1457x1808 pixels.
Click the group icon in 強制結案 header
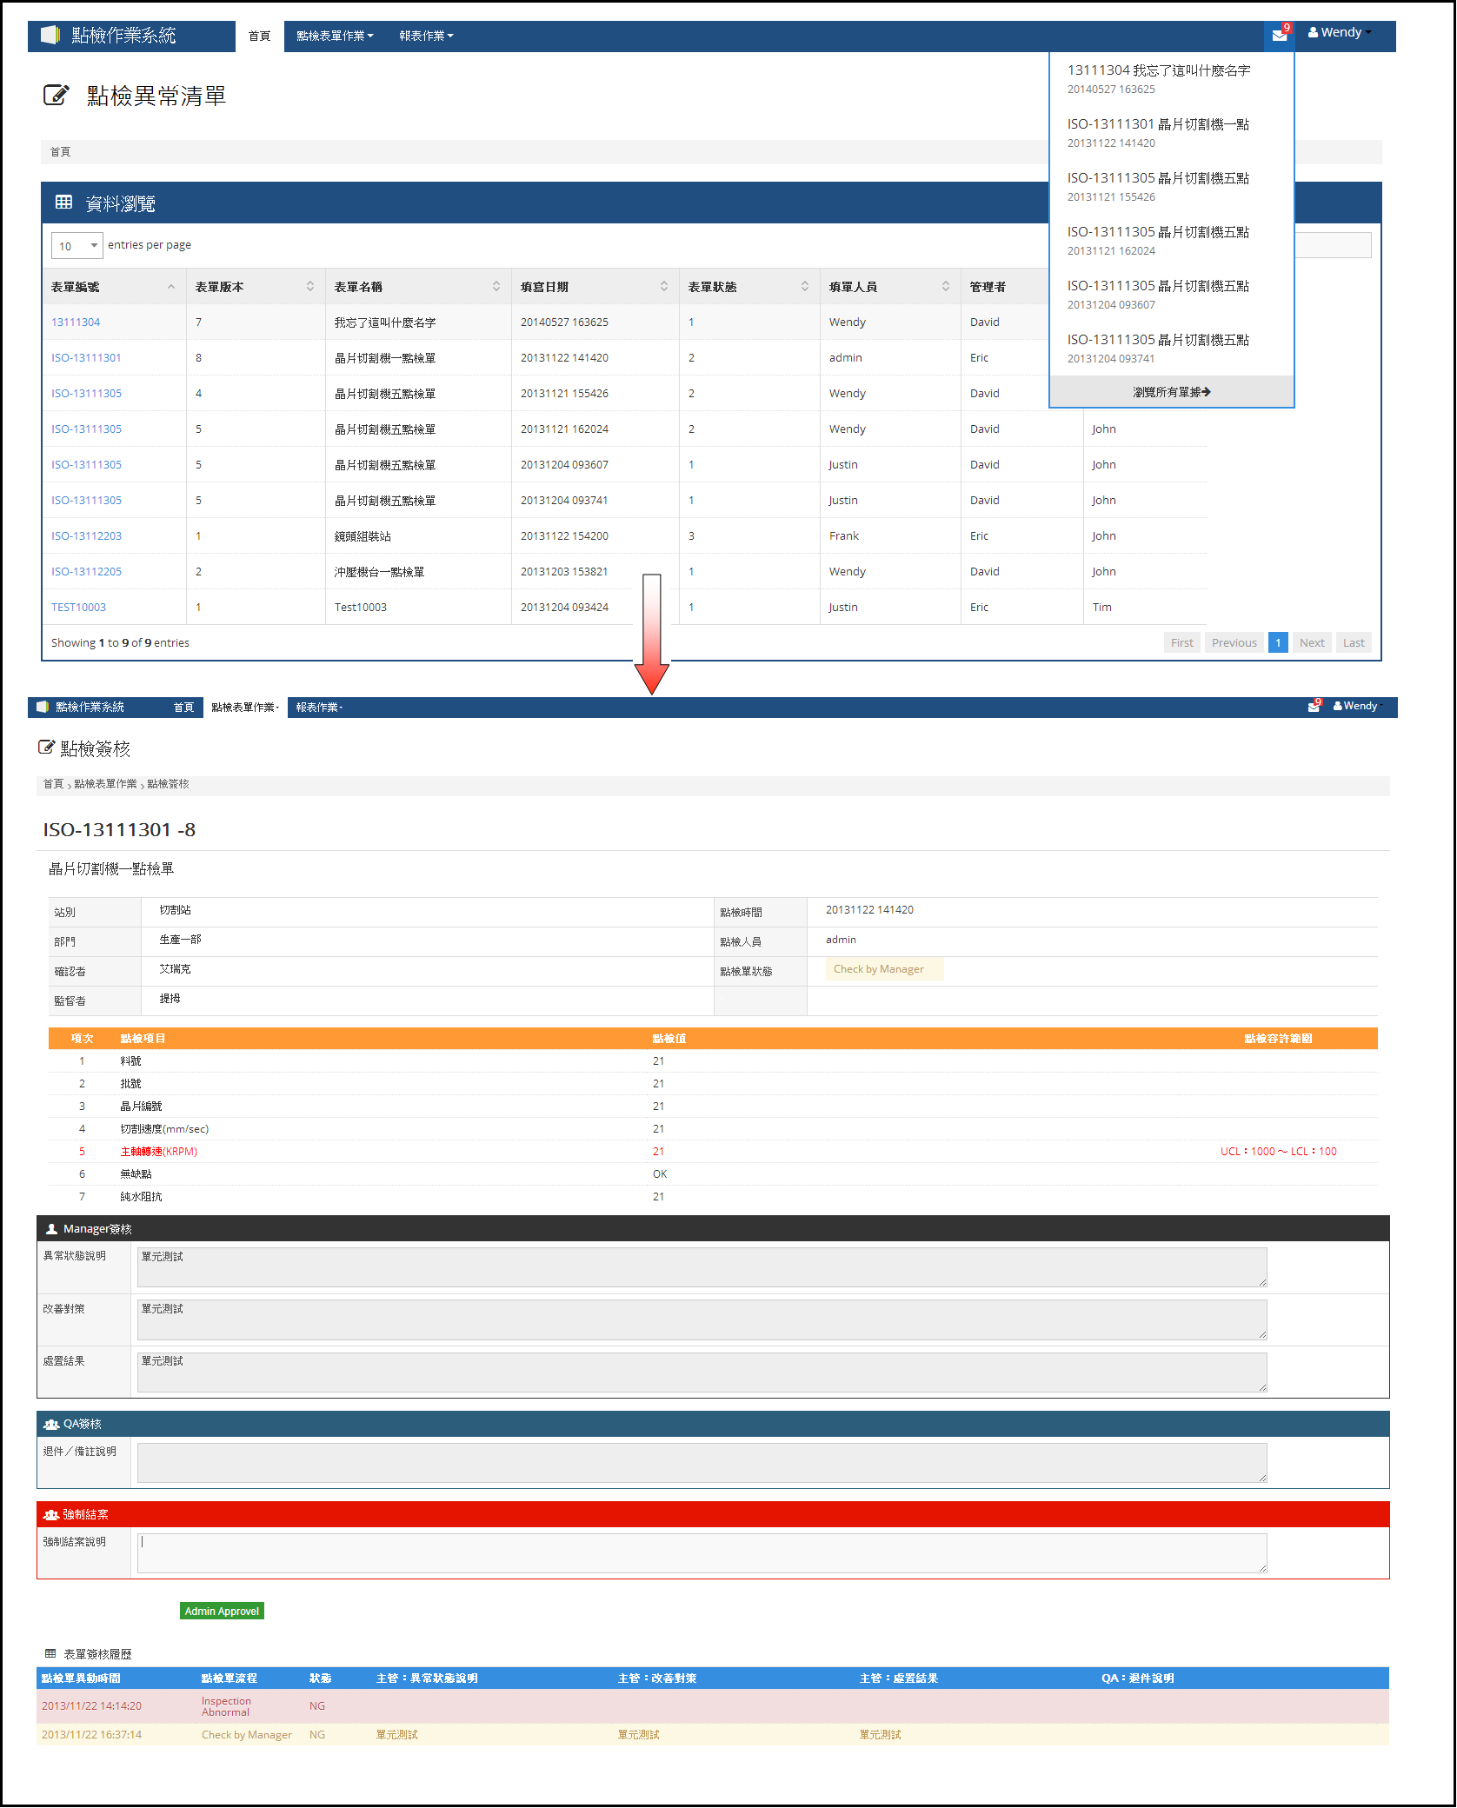(x=51, y=1514)
